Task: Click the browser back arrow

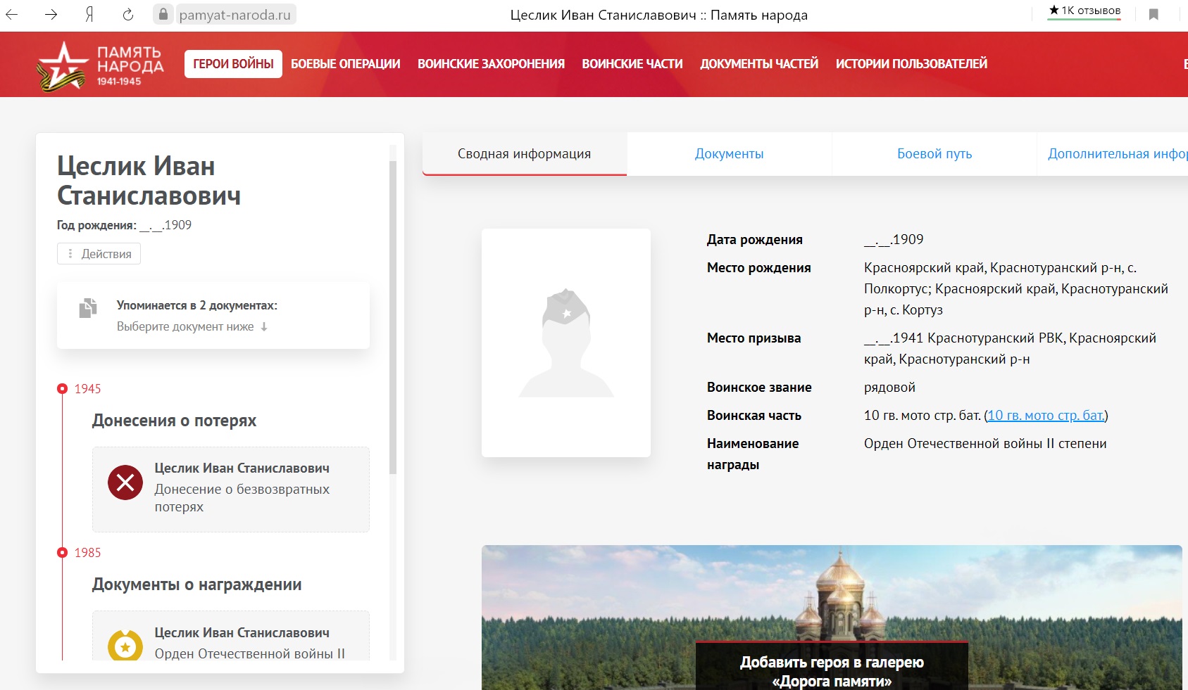Action: pos(12,15)
